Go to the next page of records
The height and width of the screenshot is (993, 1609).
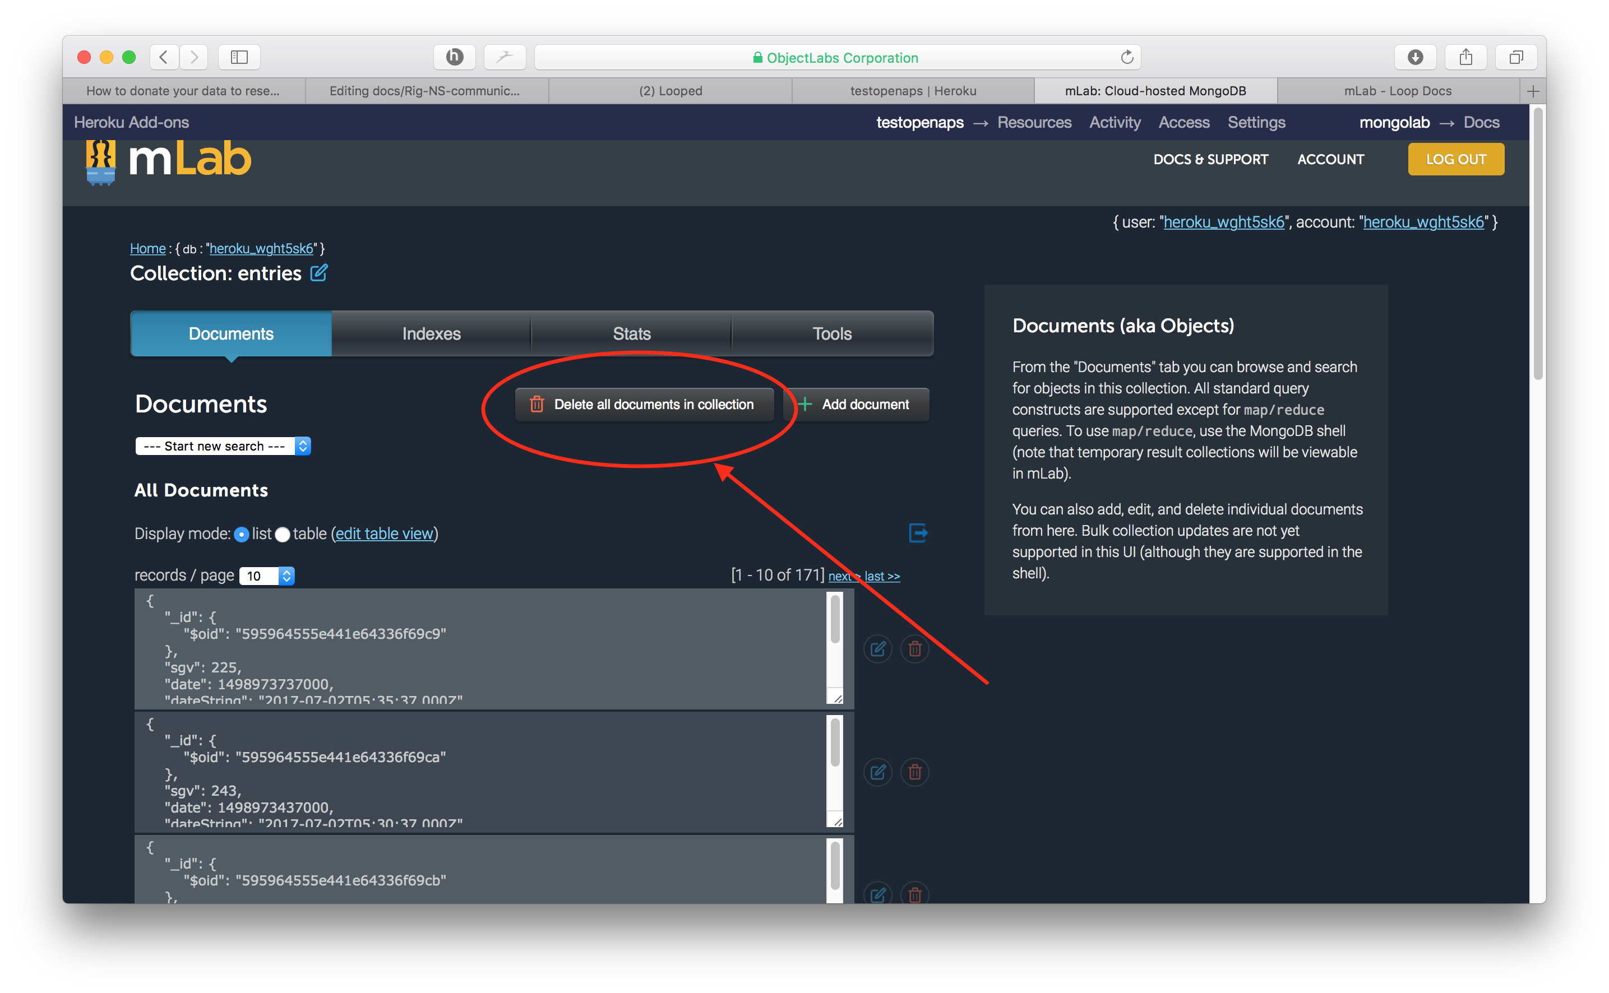(x=844, y=576)
